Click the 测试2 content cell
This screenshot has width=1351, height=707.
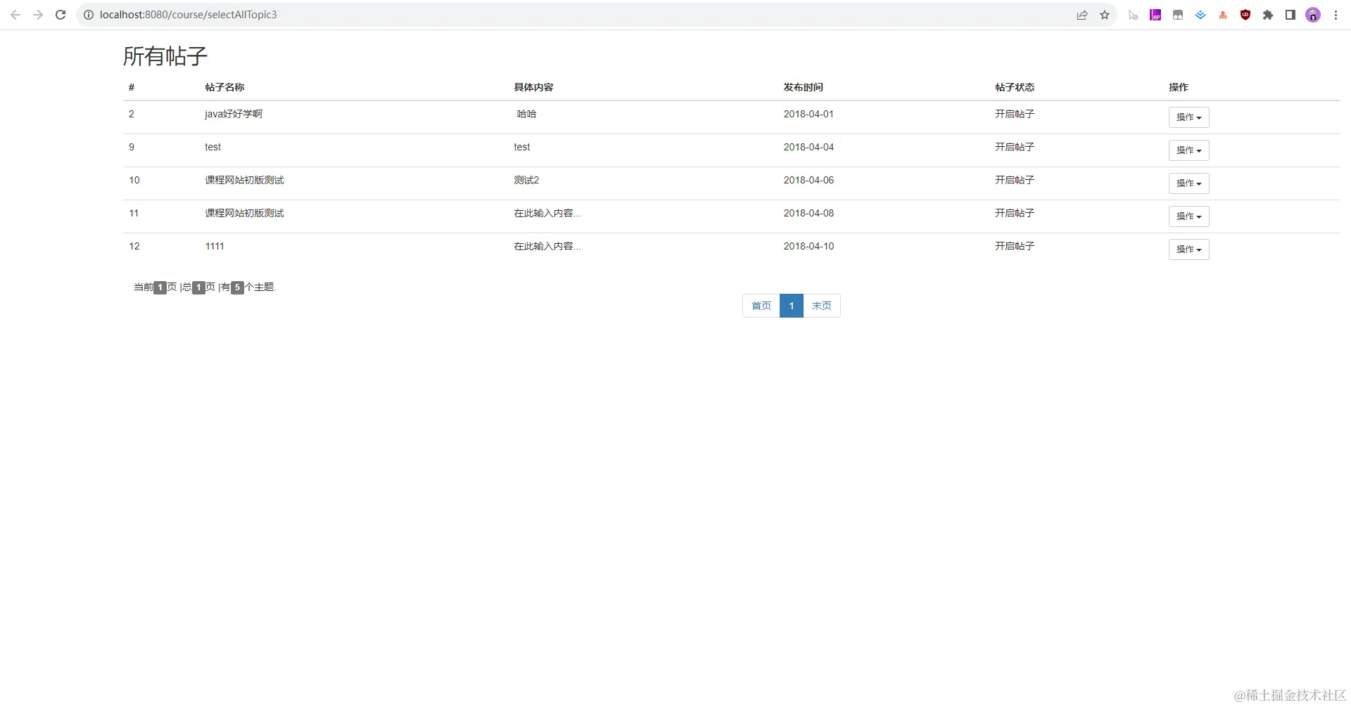[526, 180]
